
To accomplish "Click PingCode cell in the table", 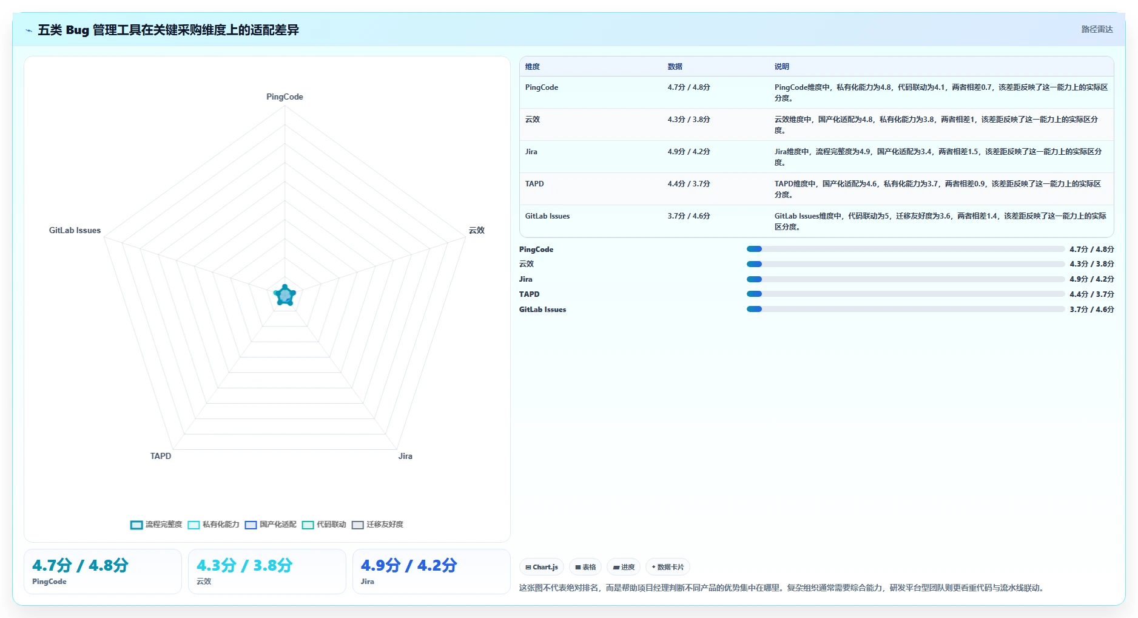I will coord(542,87).
